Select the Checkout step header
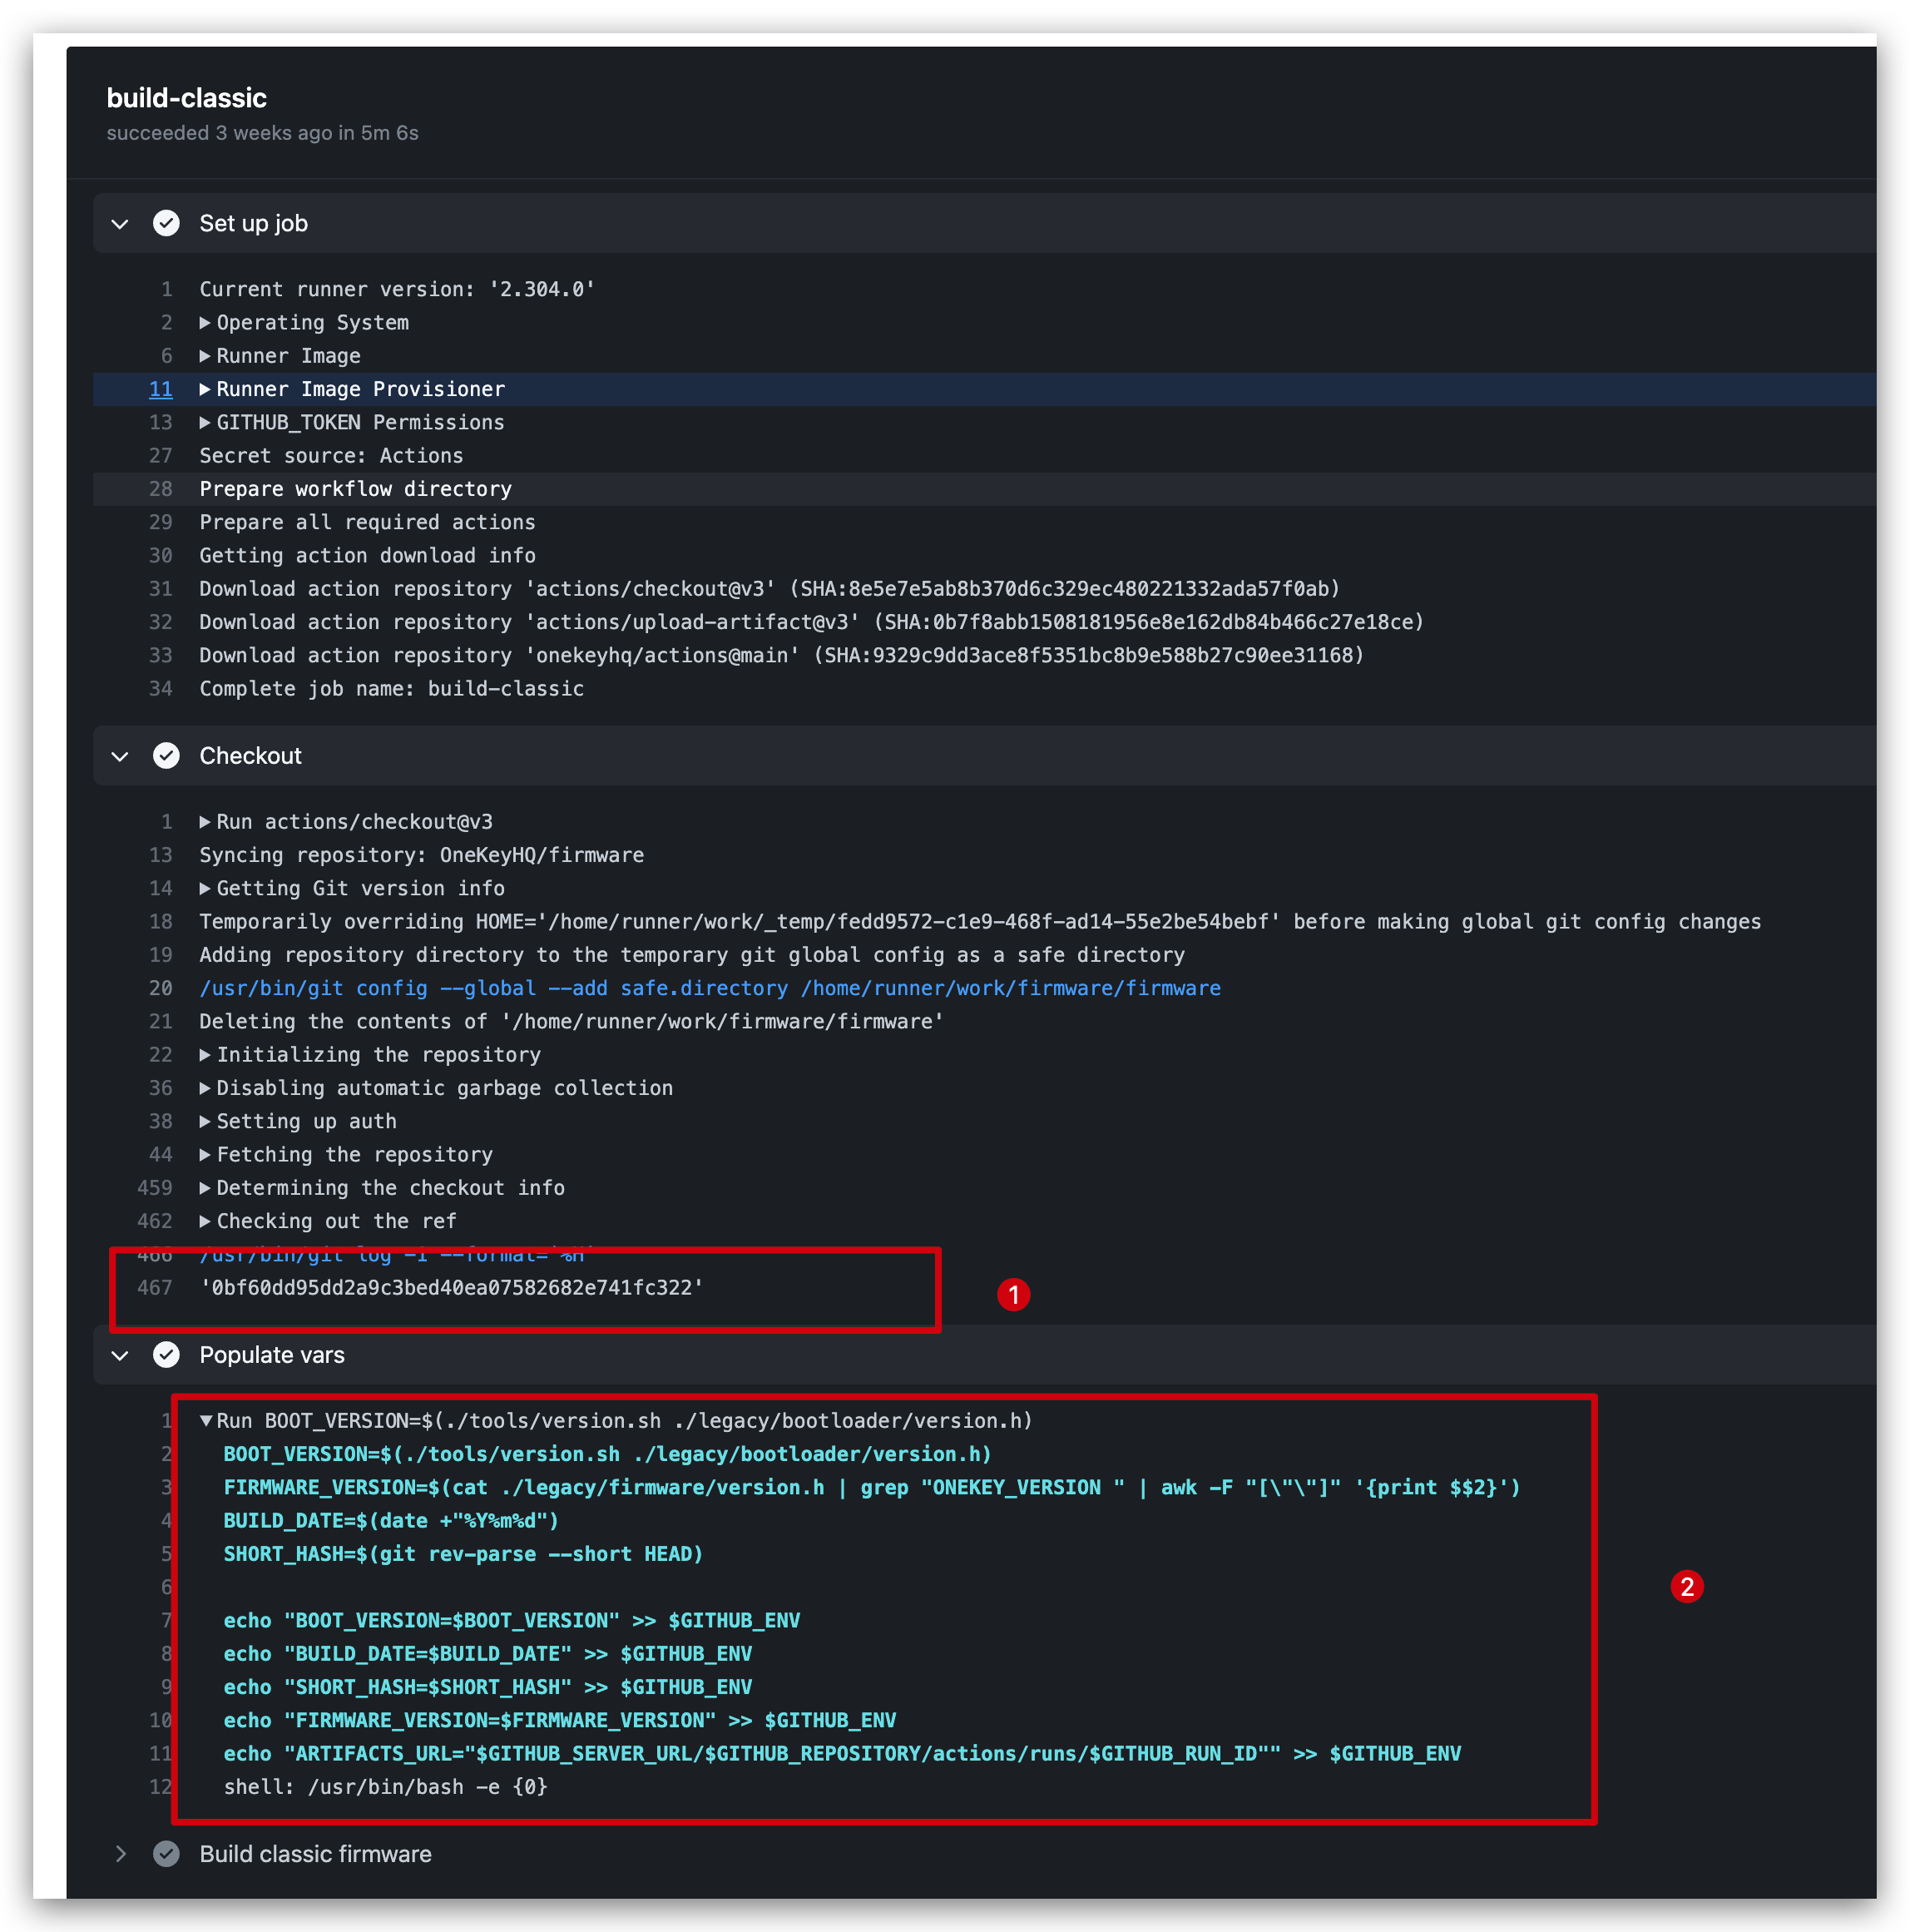The width and height of the screenshot is (1910, 1932). click(x=250, y=755)
